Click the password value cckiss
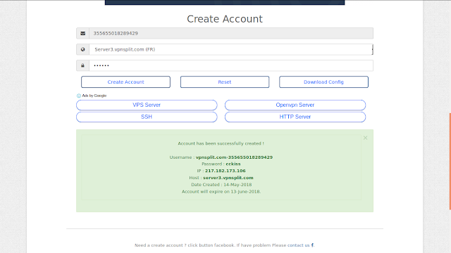The height and width of the screenshot is (253, 451). [x=233, y=164]
